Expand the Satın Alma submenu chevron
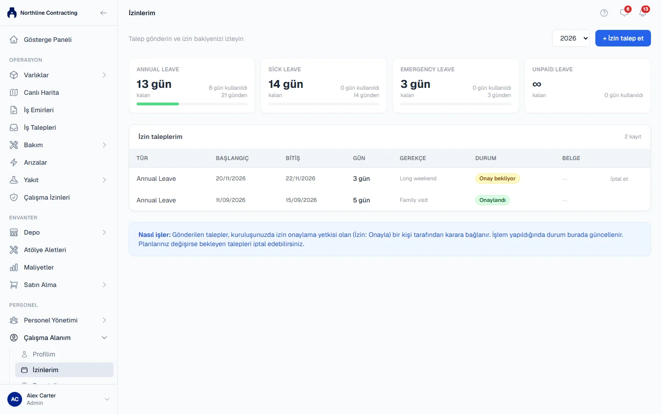The width and height of the screenshot is (662, 414). click(104, 285)
